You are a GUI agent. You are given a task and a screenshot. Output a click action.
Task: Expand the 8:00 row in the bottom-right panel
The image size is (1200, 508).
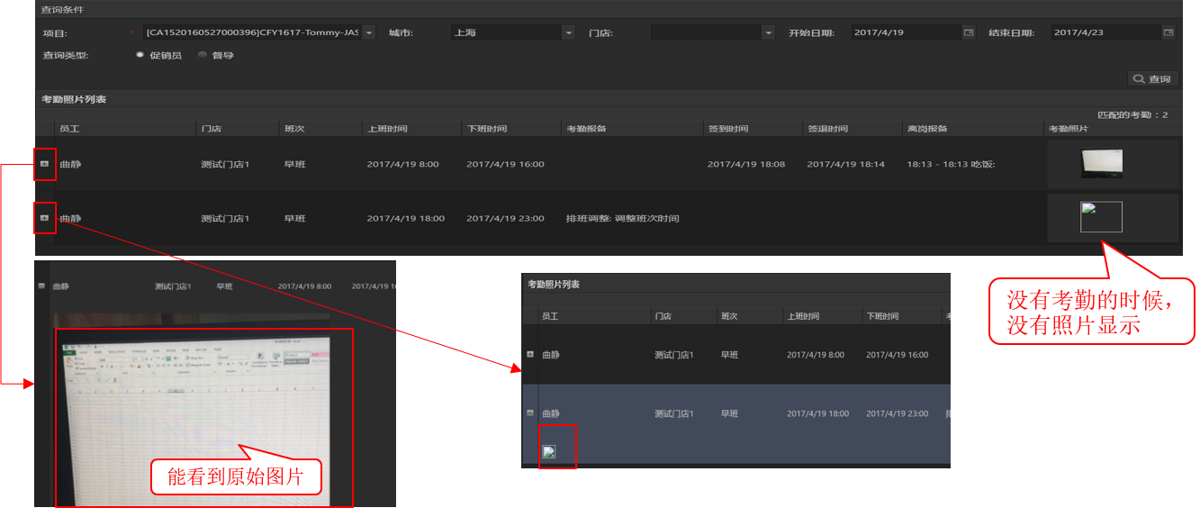click(530, 355)
